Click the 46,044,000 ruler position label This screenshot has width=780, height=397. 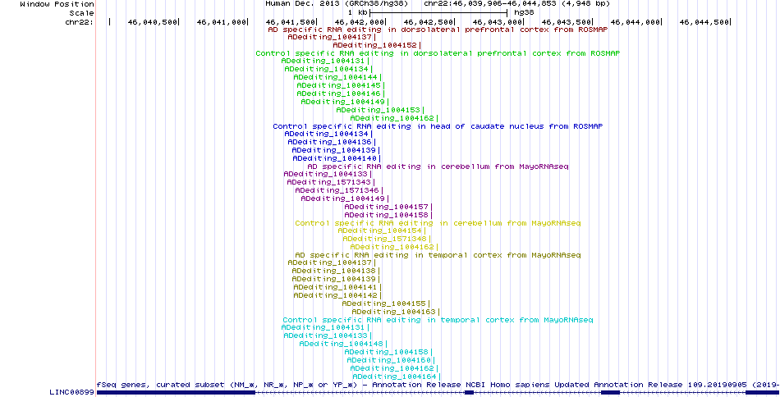pos(635,22)
